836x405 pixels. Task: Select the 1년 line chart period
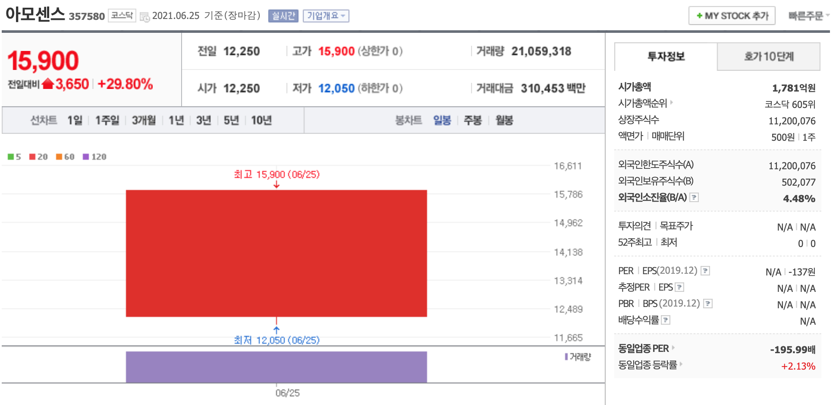tap(176, 120)
